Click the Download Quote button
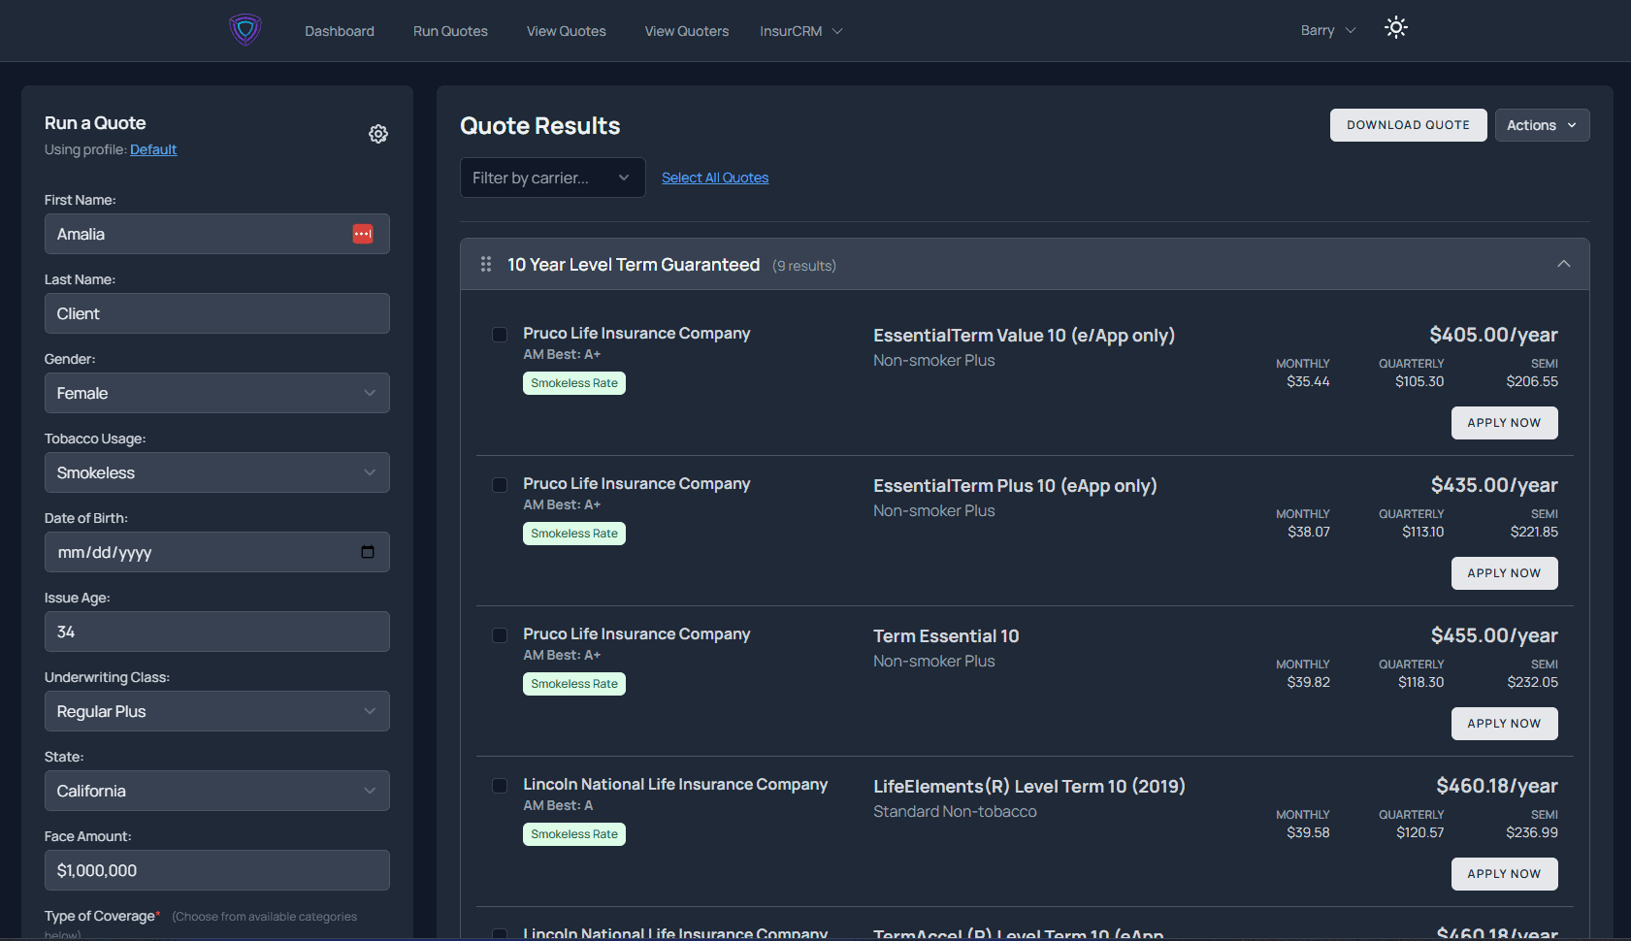1631x941 pixels. (x=1409, y=125)
